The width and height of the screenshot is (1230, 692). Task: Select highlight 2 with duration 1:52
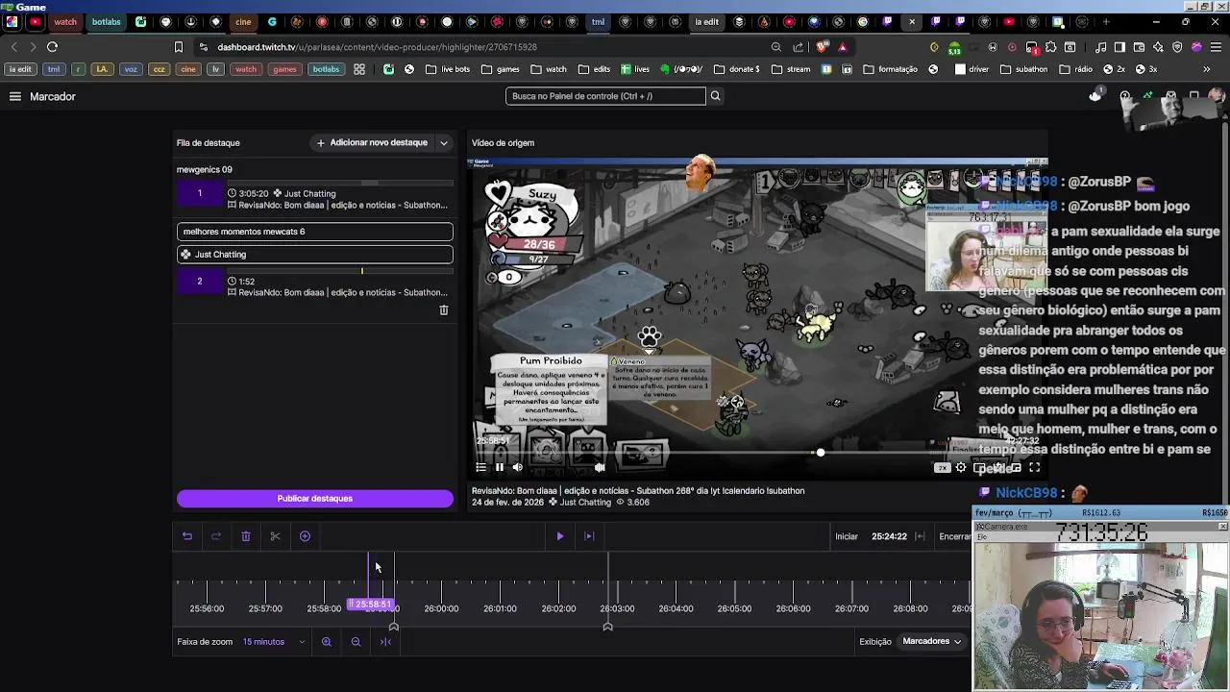click(x=314, y=283)
